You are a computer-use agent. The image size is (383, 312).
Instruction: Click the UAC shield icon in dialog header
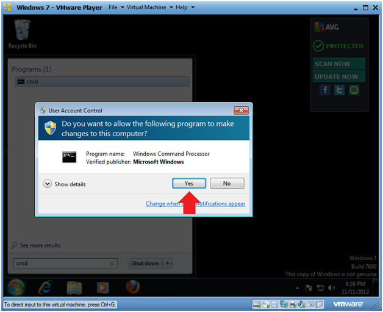[x=51, y=128]
